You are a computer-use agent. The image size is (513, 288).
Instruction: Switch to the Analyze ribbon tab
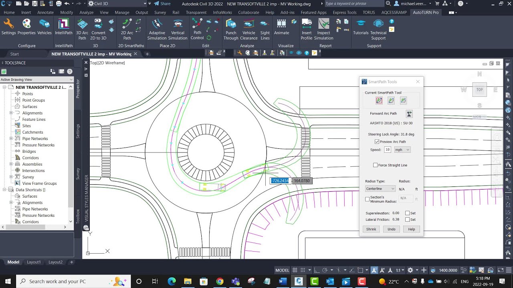pyautogui.click(x=86, y=12)
